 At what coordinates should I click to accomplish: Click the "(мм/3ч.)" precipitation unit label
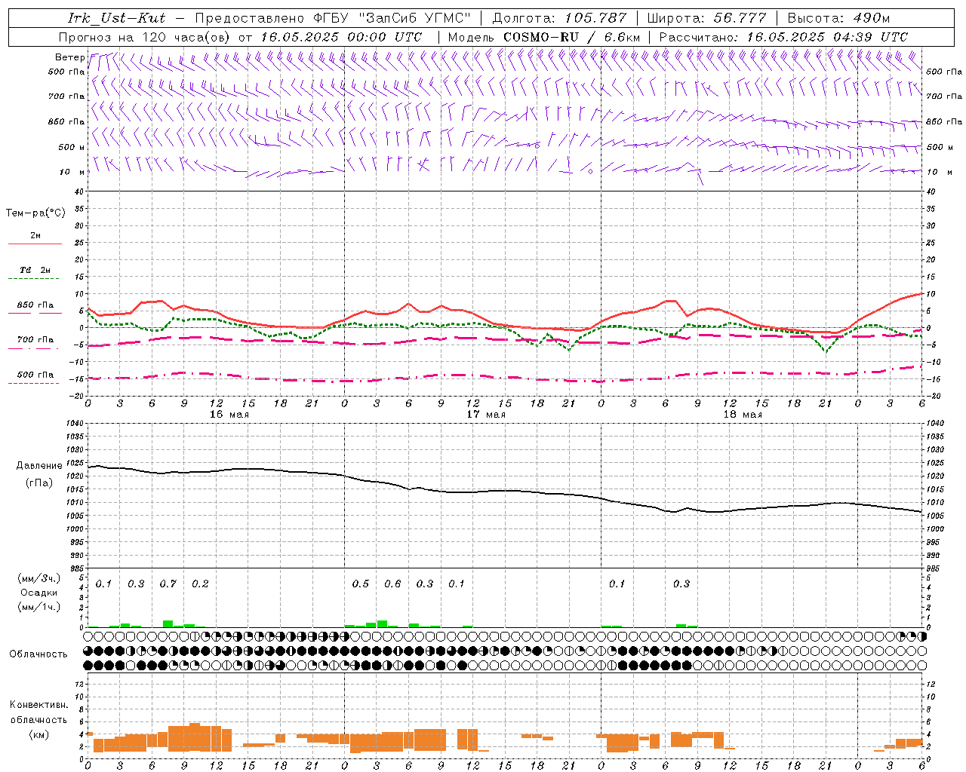tap(39, 578)
